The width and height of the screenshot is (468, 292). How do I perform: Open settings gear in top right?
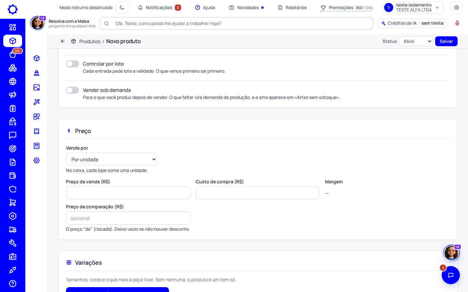457,7
